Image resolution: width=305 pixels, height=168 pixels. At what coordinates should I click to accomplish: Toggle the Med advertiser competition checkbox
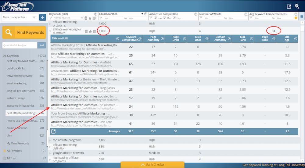click(x=165, y=18)
